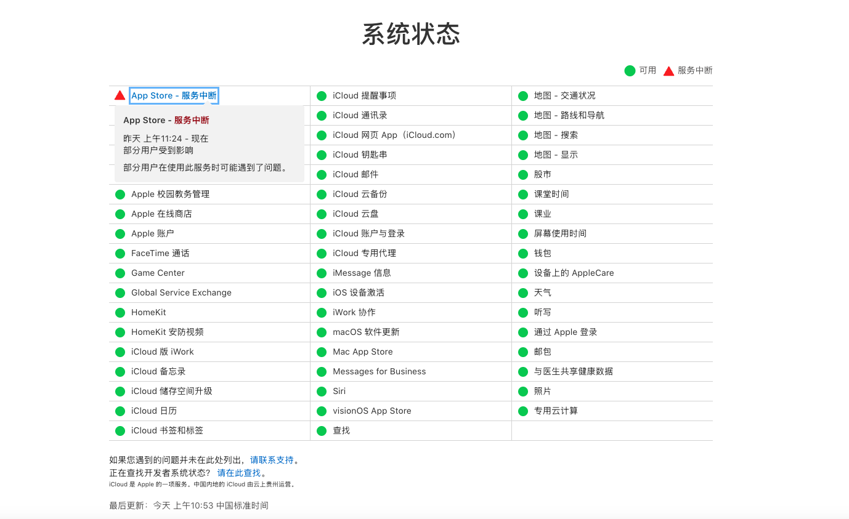Click the green status dot for iCloud 邮件
Viewport: 849px width, 519px height.
[x=322, y=175]
